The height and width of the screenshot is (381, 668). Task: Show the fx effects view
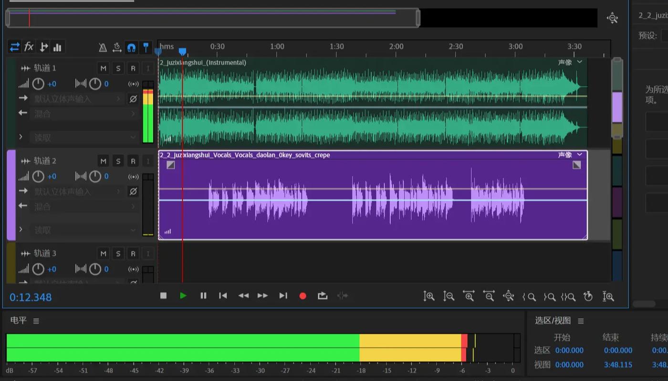click(29, 47)
